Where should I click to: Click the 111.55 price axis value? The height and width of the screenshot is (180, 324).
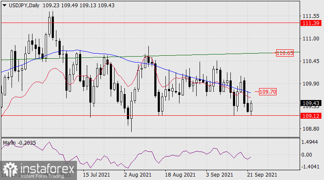(x=310, y=16)
